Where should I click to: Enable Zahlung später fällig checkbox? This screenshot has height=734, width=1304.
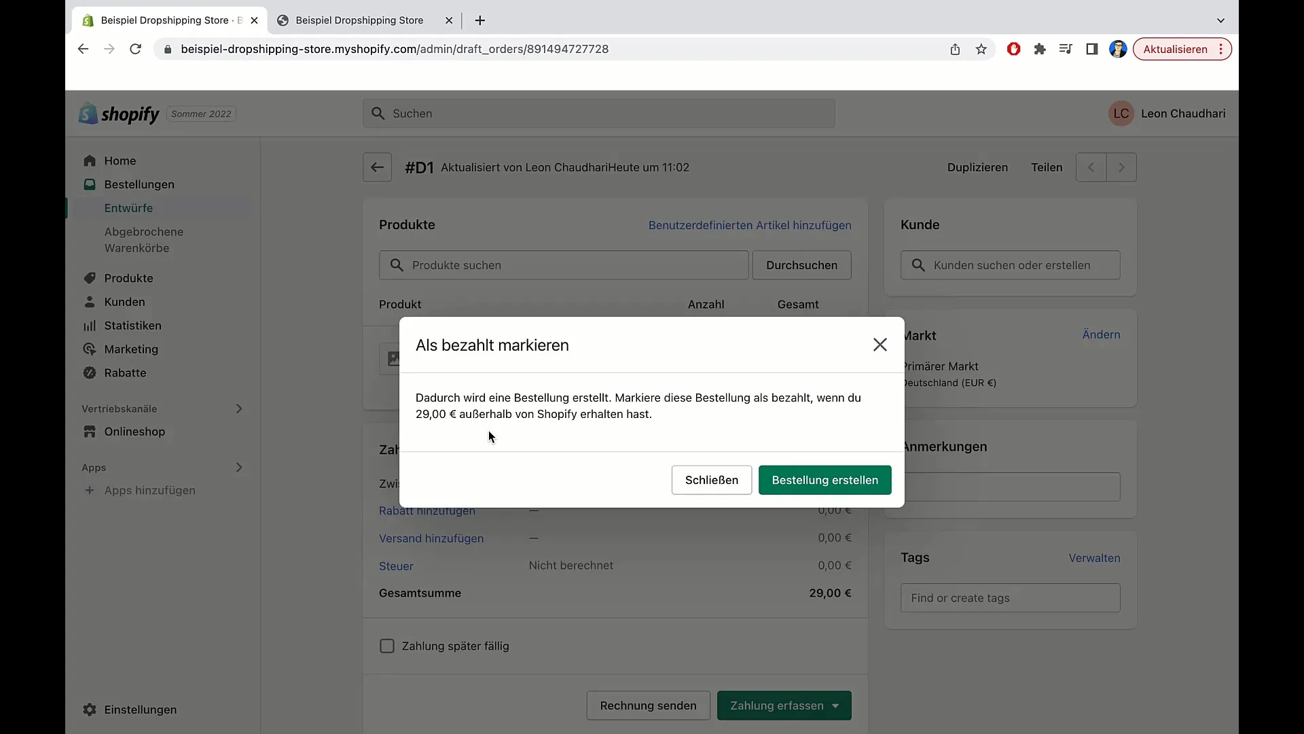tap(387, 645)
